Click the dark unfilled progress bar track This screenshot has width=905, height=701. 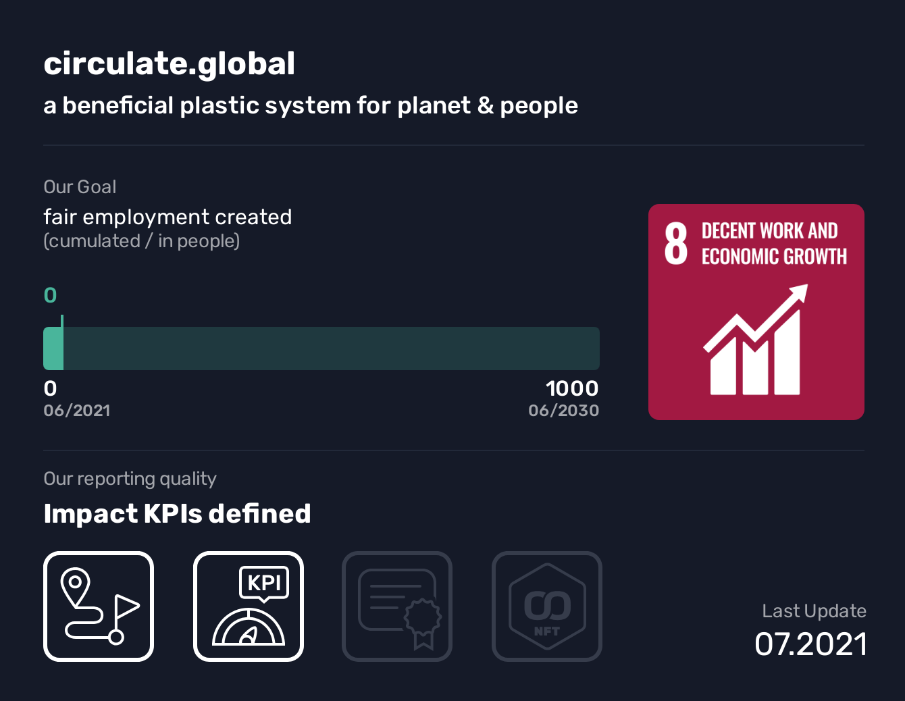331,348
